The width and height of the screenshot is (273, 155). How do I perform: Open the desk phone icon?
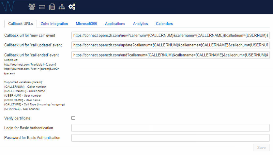(x=52, y=7)
